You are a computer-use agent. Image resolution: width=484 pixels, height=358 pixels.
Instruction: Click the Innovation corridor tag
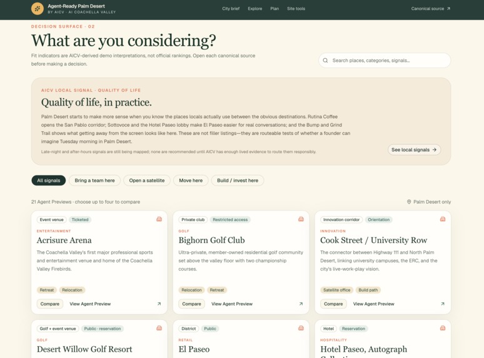341,219
